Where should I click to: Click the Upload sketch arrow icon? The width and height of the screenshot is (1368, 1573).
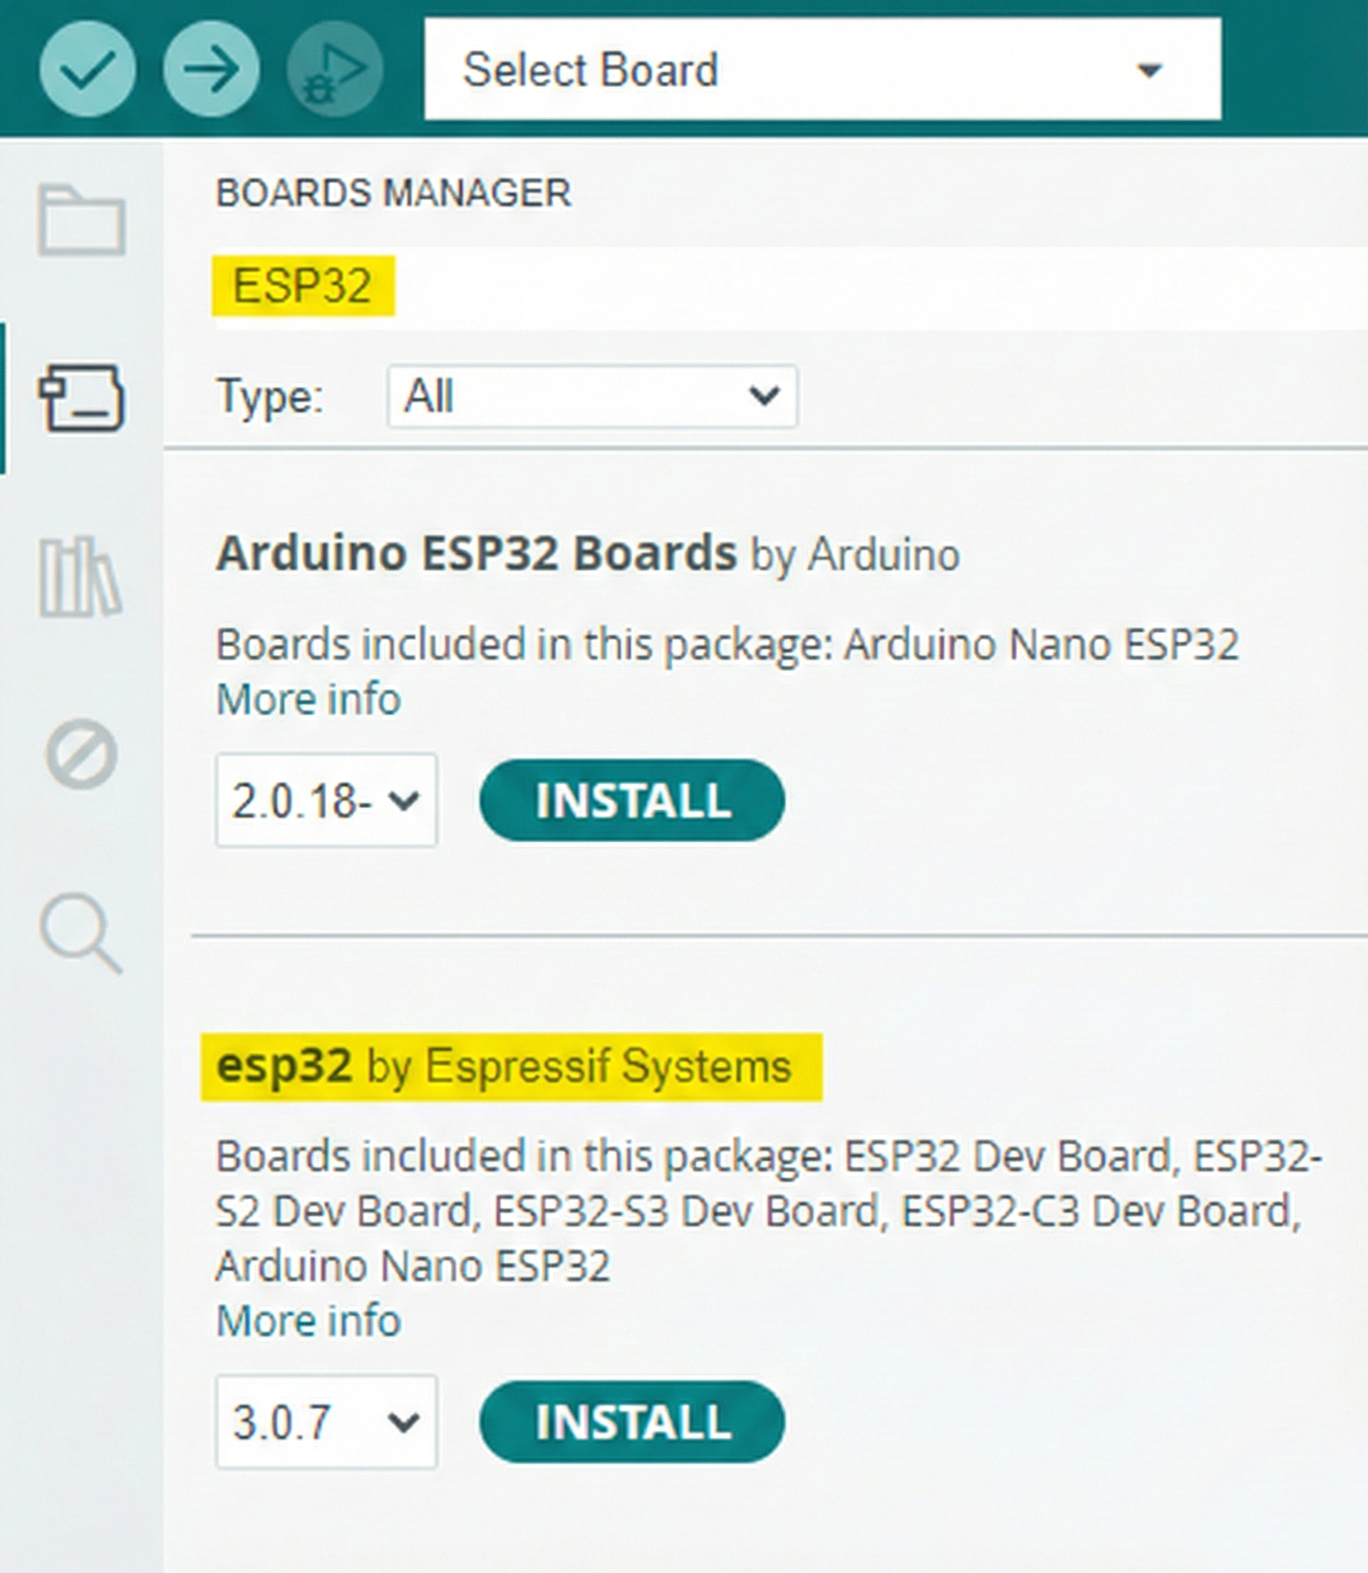point(212,69)
